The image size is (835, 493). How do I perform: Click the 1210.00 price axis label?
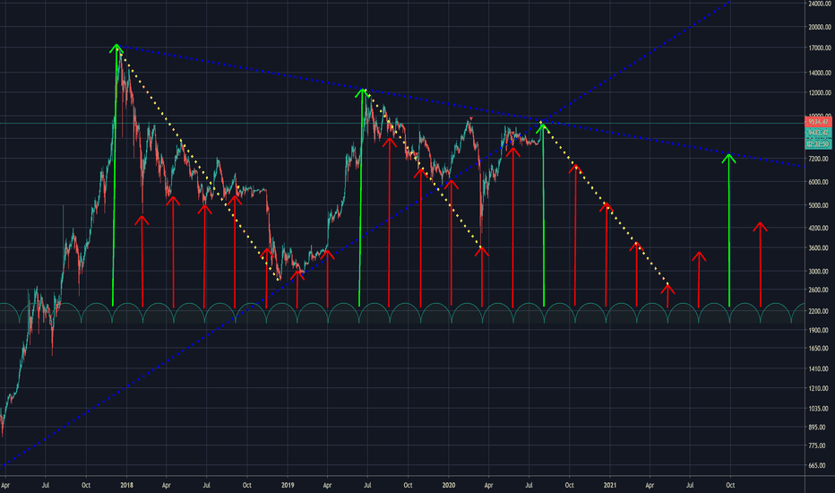pyautogui.click(x=821, y=388)
